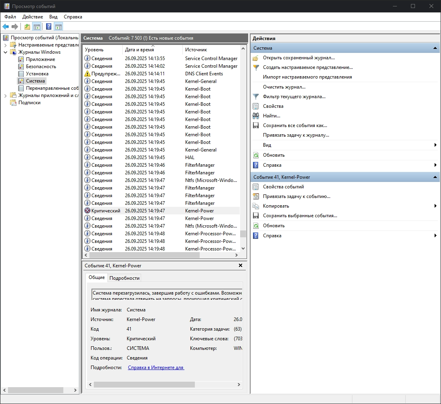
Task: Collapse the Событие 41, Kernel-Power actions section
Action: pyautogui.click(x=435, y=177)
